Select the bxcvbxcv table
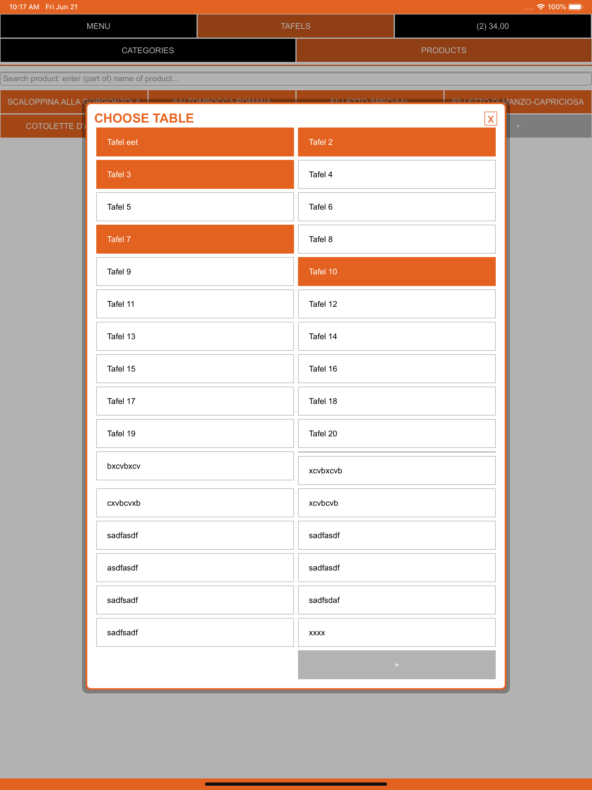Image resolution: width=592 pixels, height=790 pixels. [x=195, y=466]
